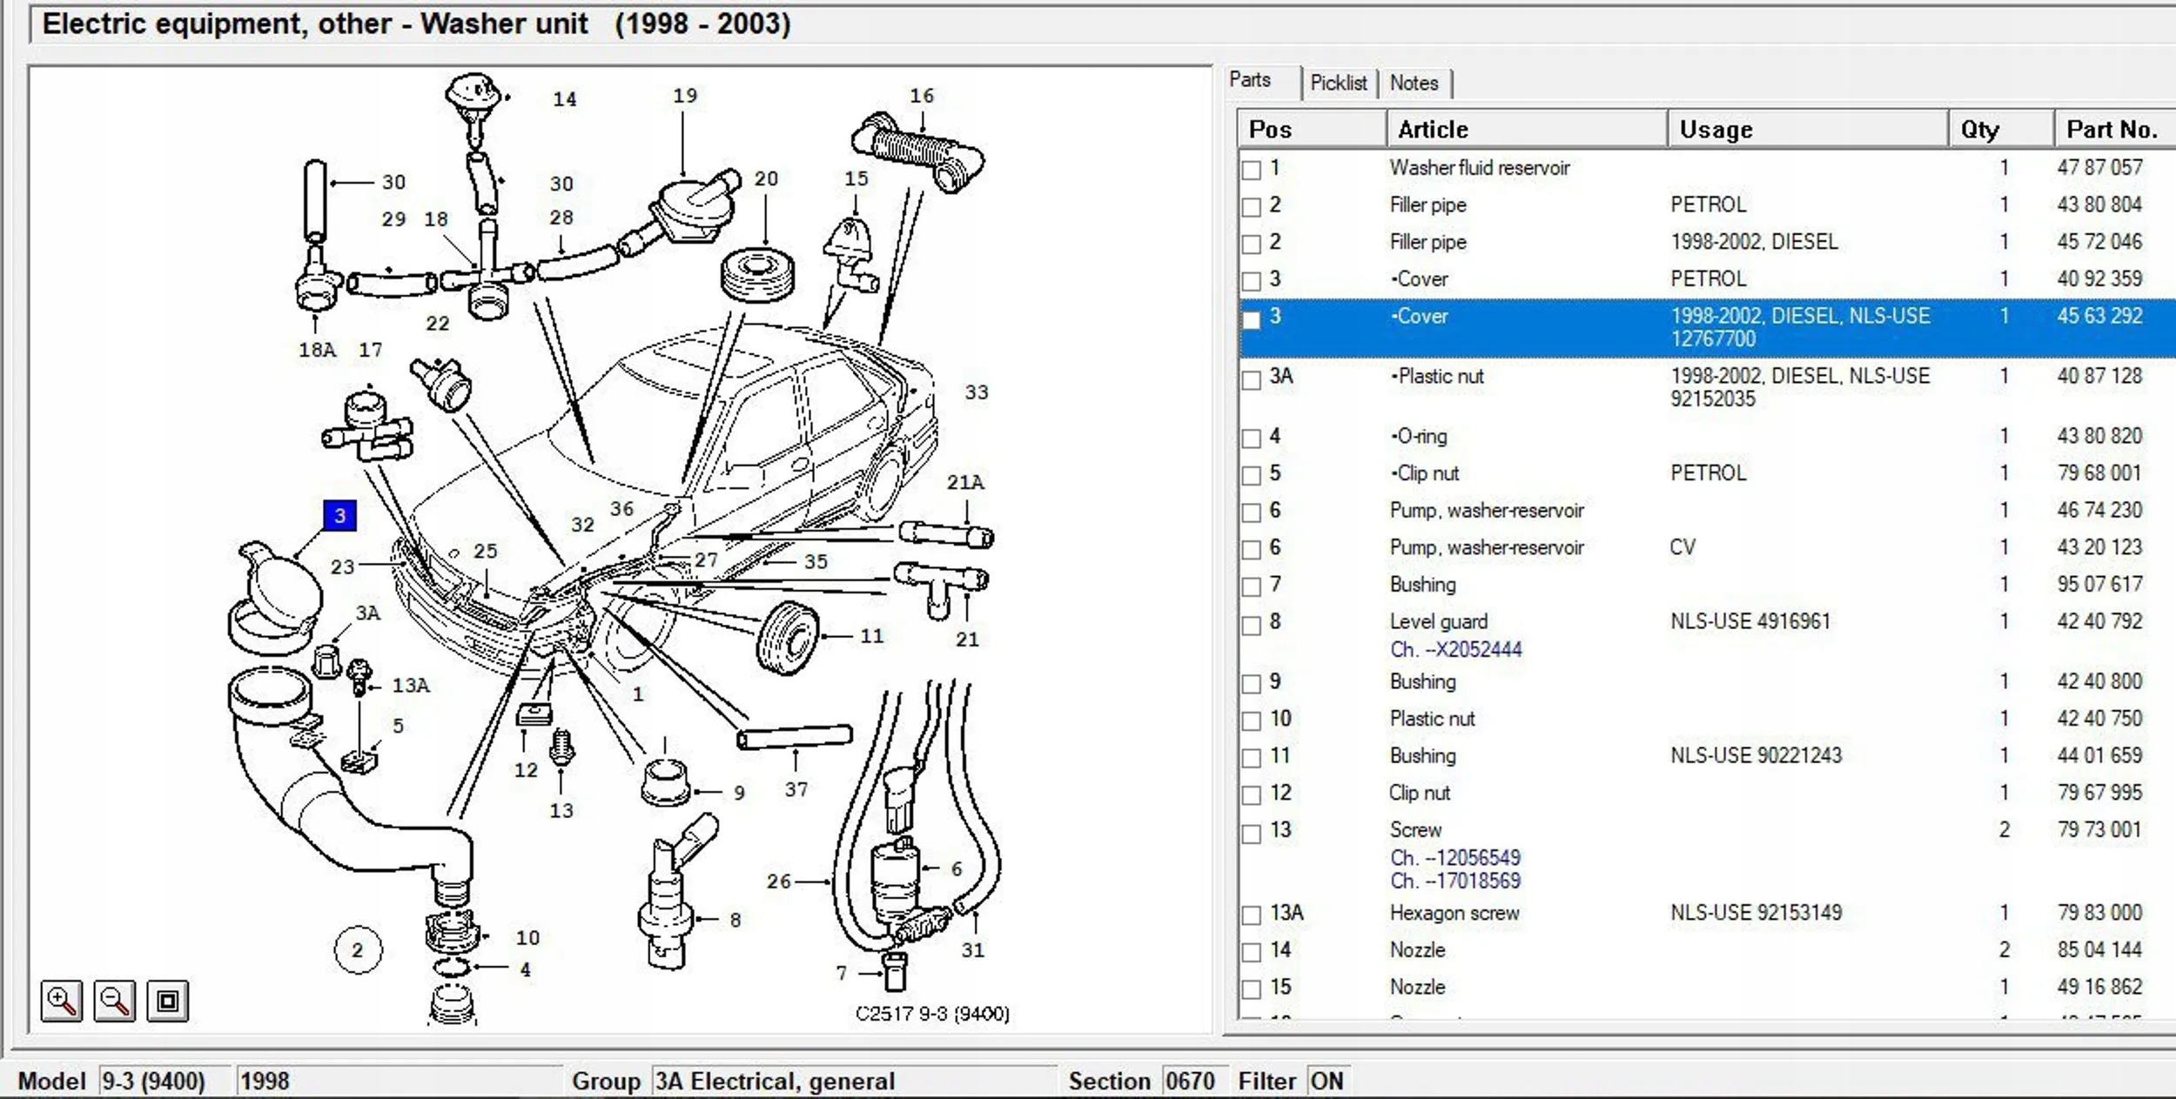Open the Notes tab

(x=1414, y=83)
